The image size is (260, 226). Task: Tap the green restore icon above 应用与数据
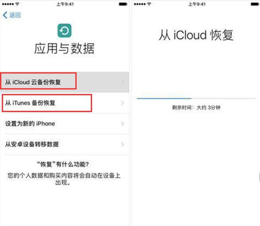click(64, 31)
